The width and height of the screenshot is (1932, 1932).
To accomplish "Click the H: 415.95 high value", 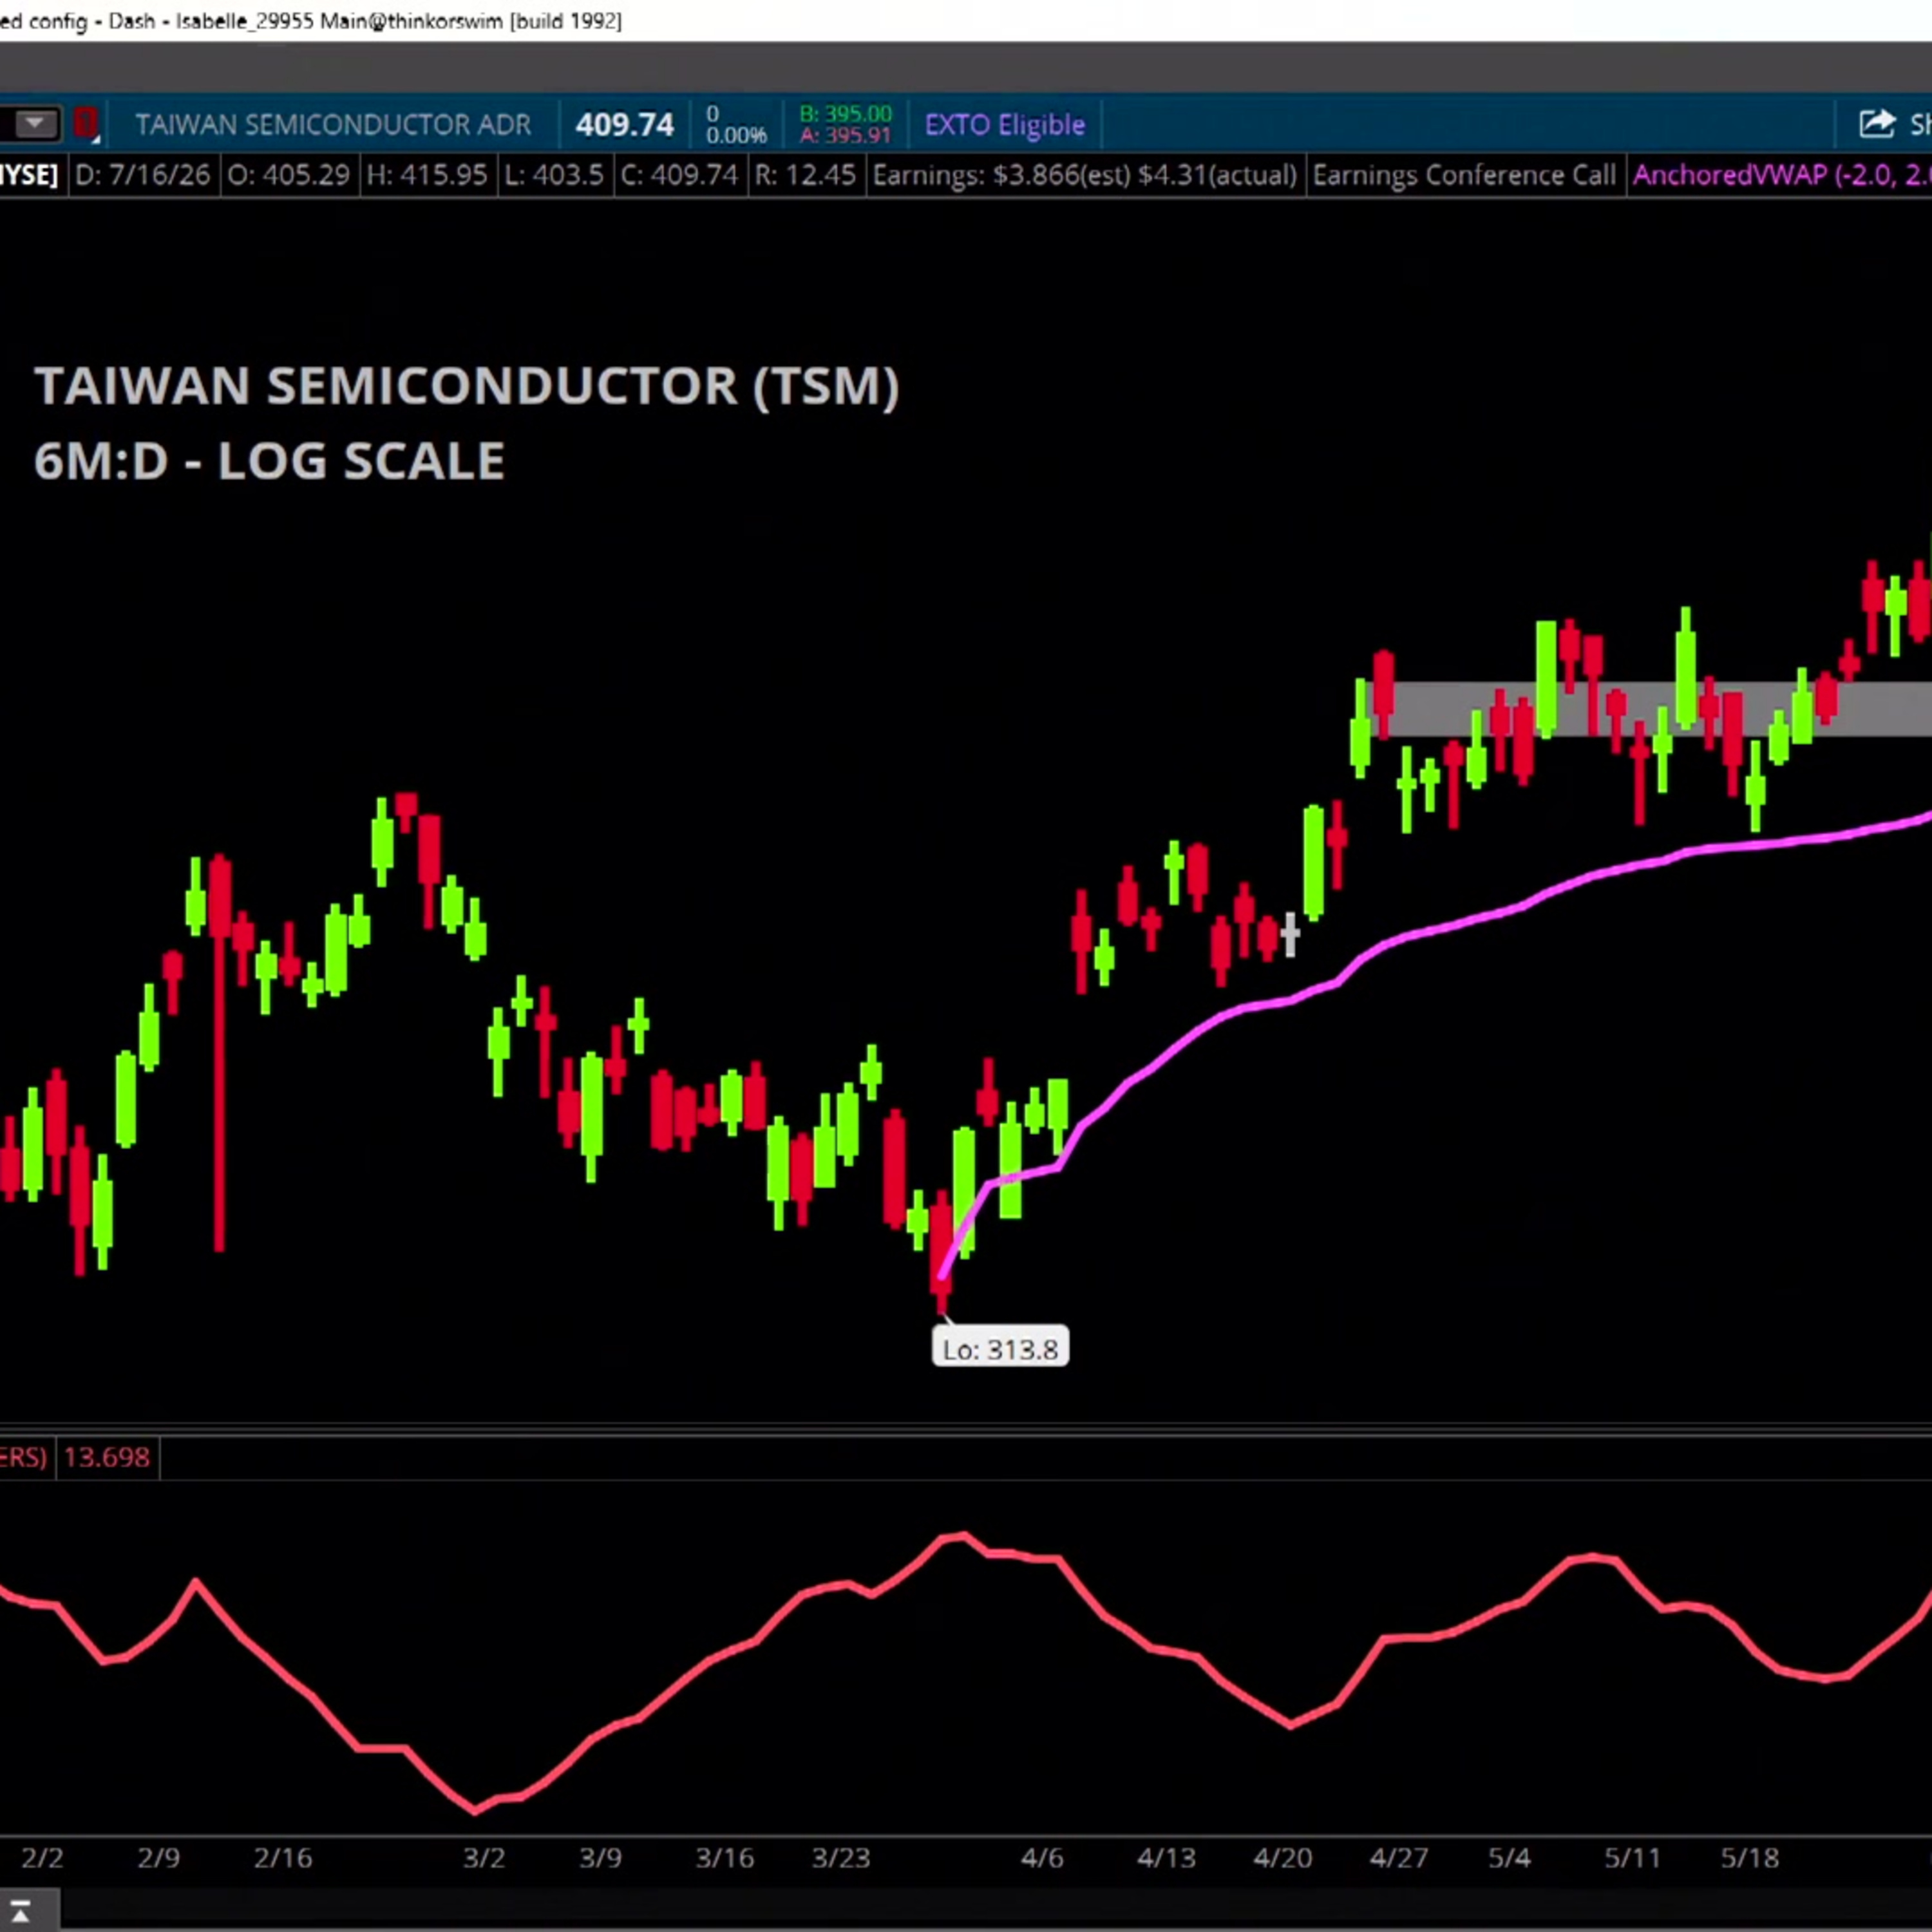I will 427,175.
